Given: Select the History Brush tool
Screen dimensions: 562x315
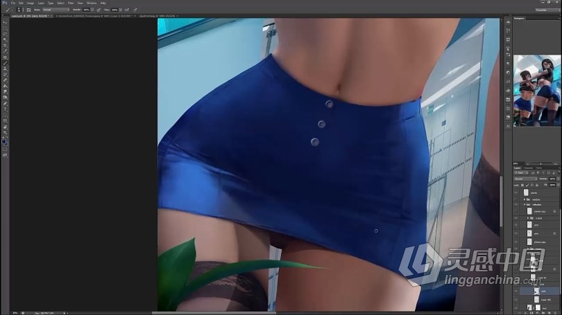Looking at the screenshot, I should pyautogui.click(x=5, y=74).
